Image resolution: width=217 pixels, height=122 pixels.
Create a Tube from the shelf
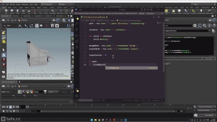pos(18,11)
